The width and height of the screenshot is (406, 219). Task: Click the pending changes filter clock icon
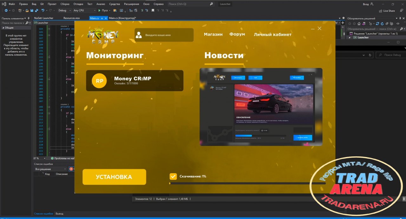[x=370, y=24]
